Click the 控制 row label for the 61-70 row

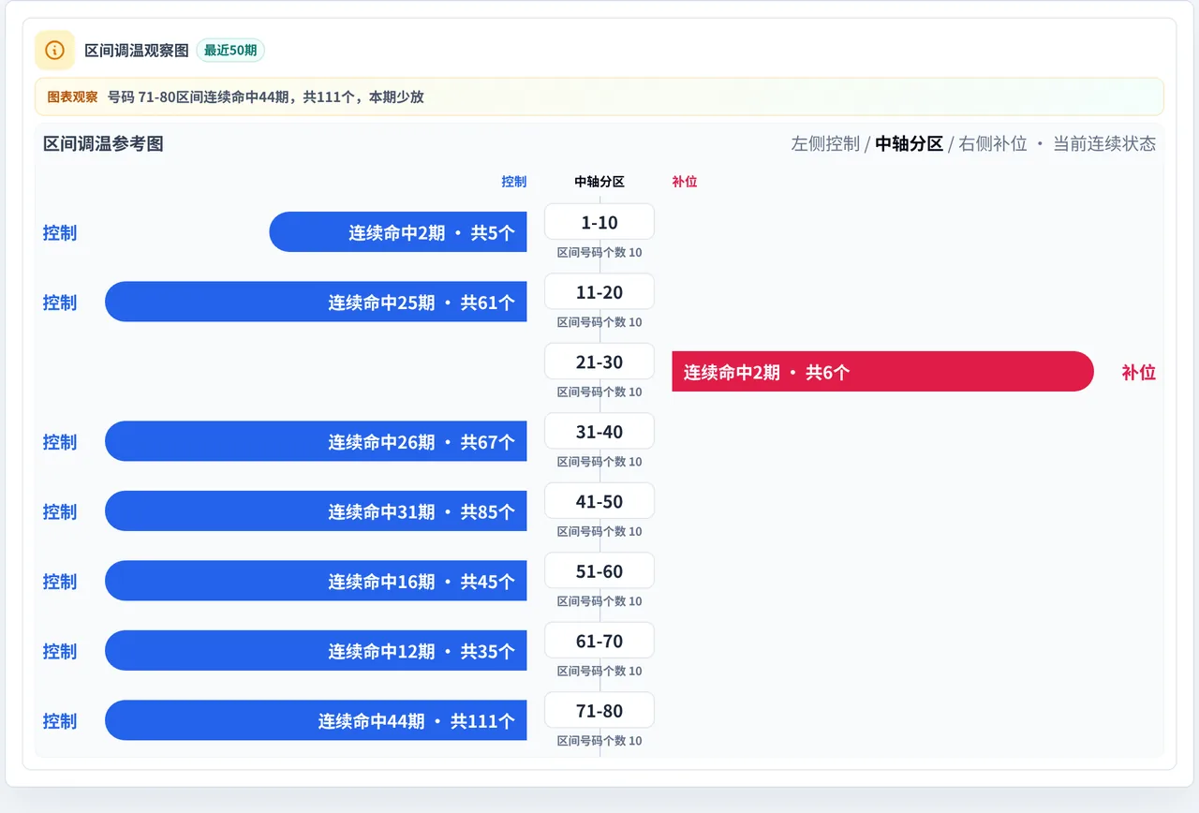point(60,651)
